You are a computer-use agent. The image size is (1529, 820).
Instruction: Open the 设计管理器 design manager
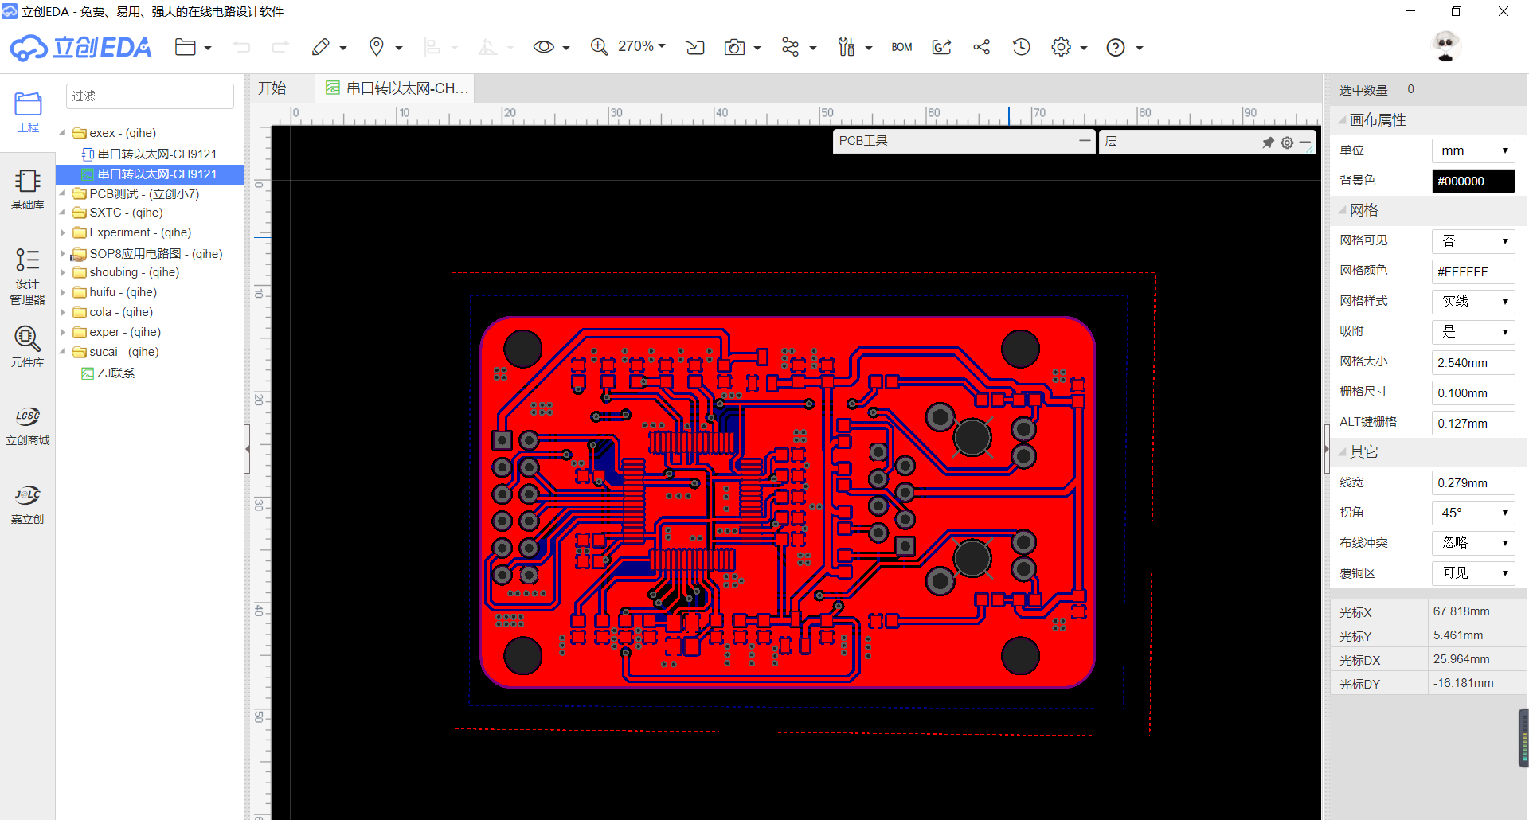coord(27,276)
